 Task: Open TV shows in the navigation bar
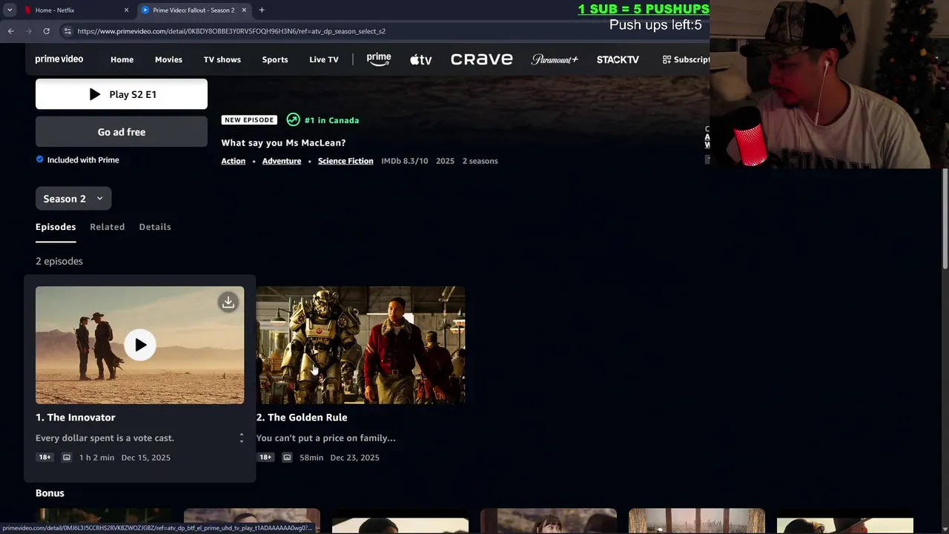(x=222, y=59)
